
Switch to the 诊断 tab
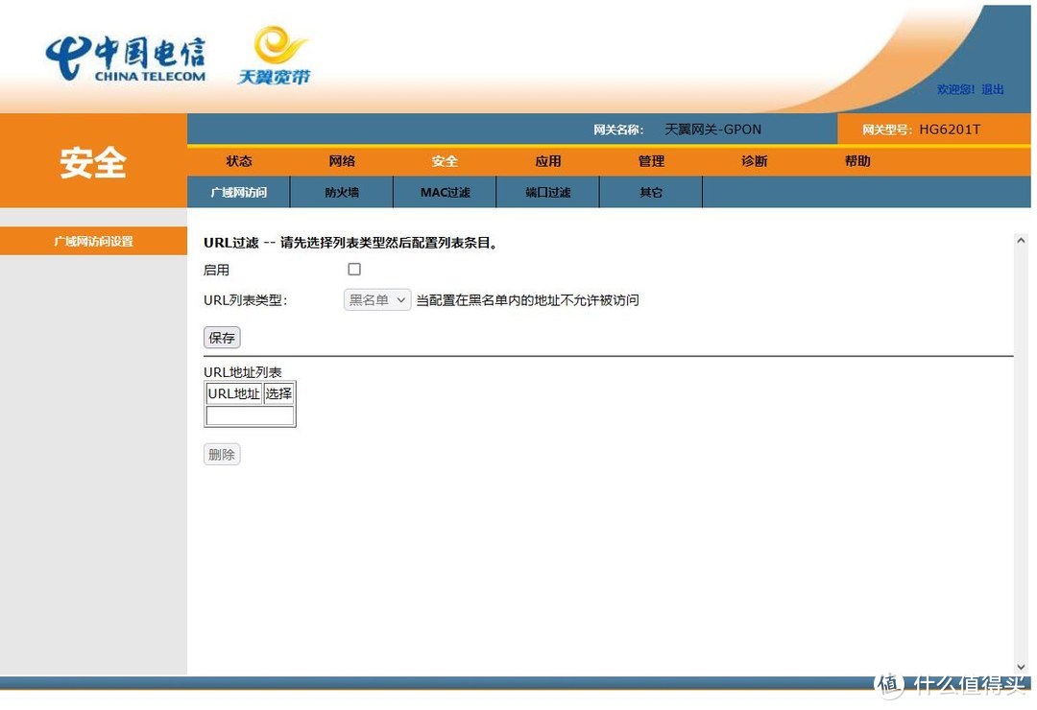(x=755, y=161)
